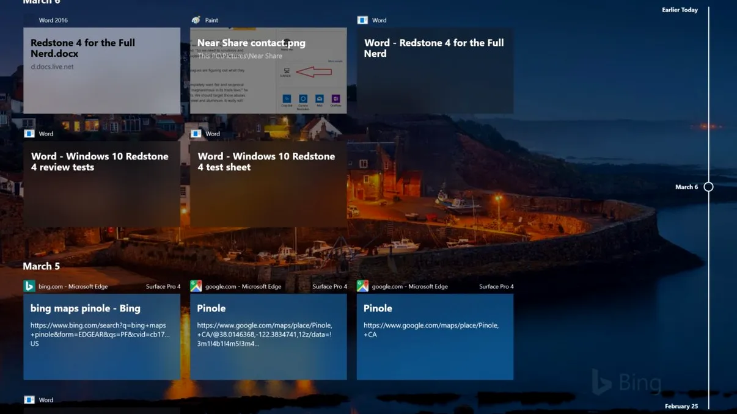737x414 pixels.
Task: Click the vertical timeline scrollbar line
Action: (x=708, y=244)
